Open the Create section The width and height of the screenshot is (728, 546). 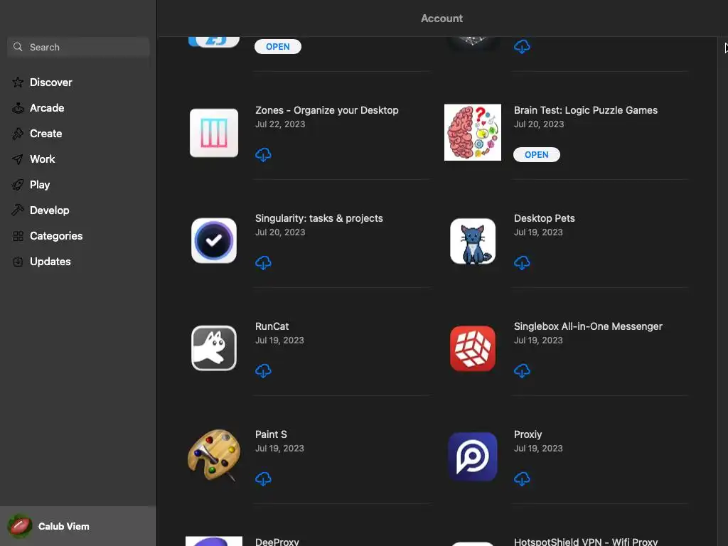click(46, 133)
